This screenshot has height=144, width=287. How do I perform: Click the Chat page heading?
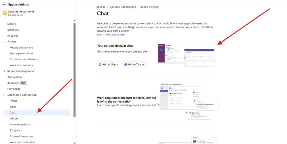click(103, 13)
